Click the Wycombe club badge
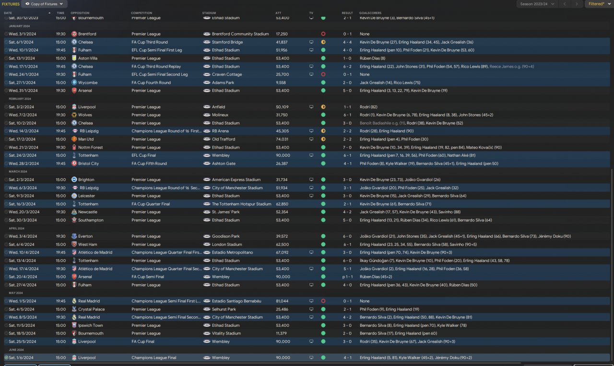The width and height of the screenshot is (614, 366). pos(74,82)
